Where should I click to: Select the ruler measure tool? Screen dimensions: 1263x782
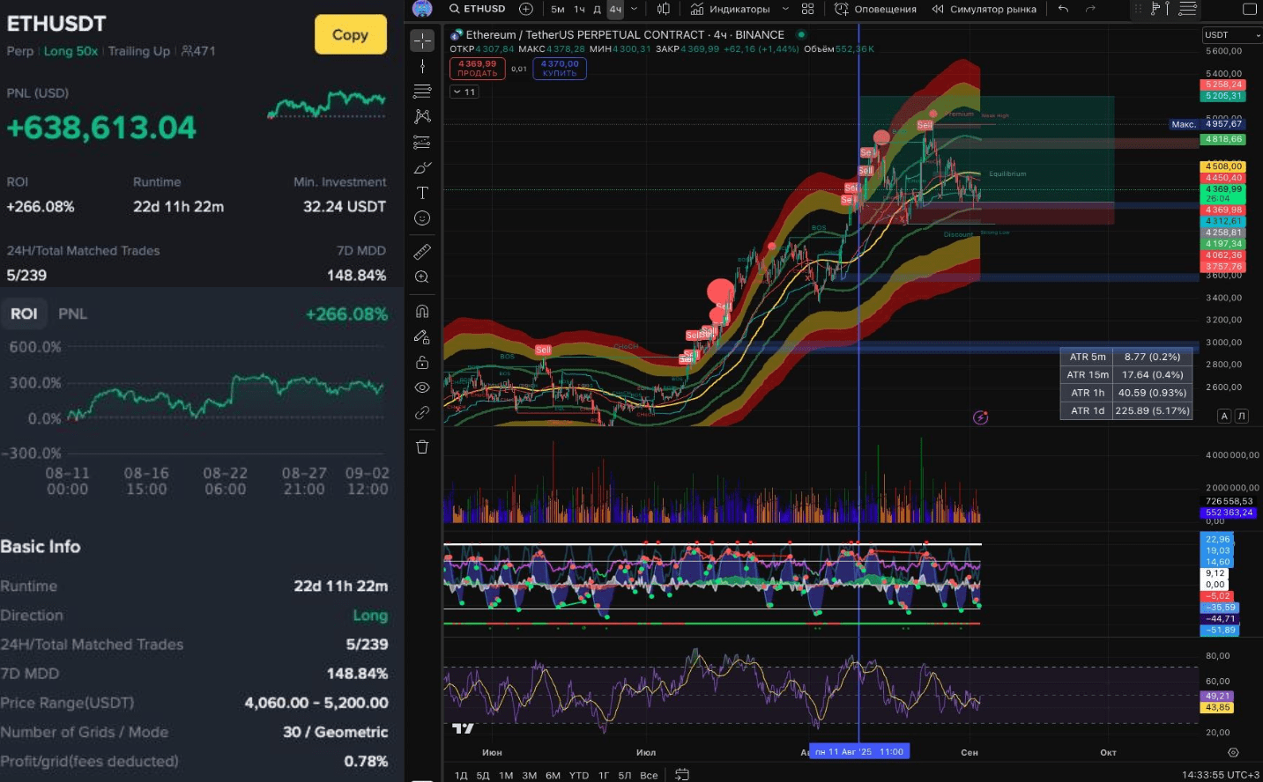coord(422,252)
